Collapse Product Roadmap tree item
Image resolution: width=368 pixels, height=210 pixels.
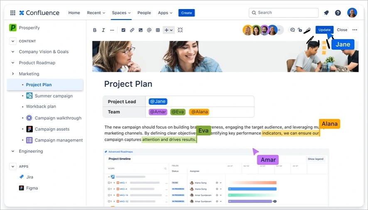pyautogui.click(x=13, y=63)
